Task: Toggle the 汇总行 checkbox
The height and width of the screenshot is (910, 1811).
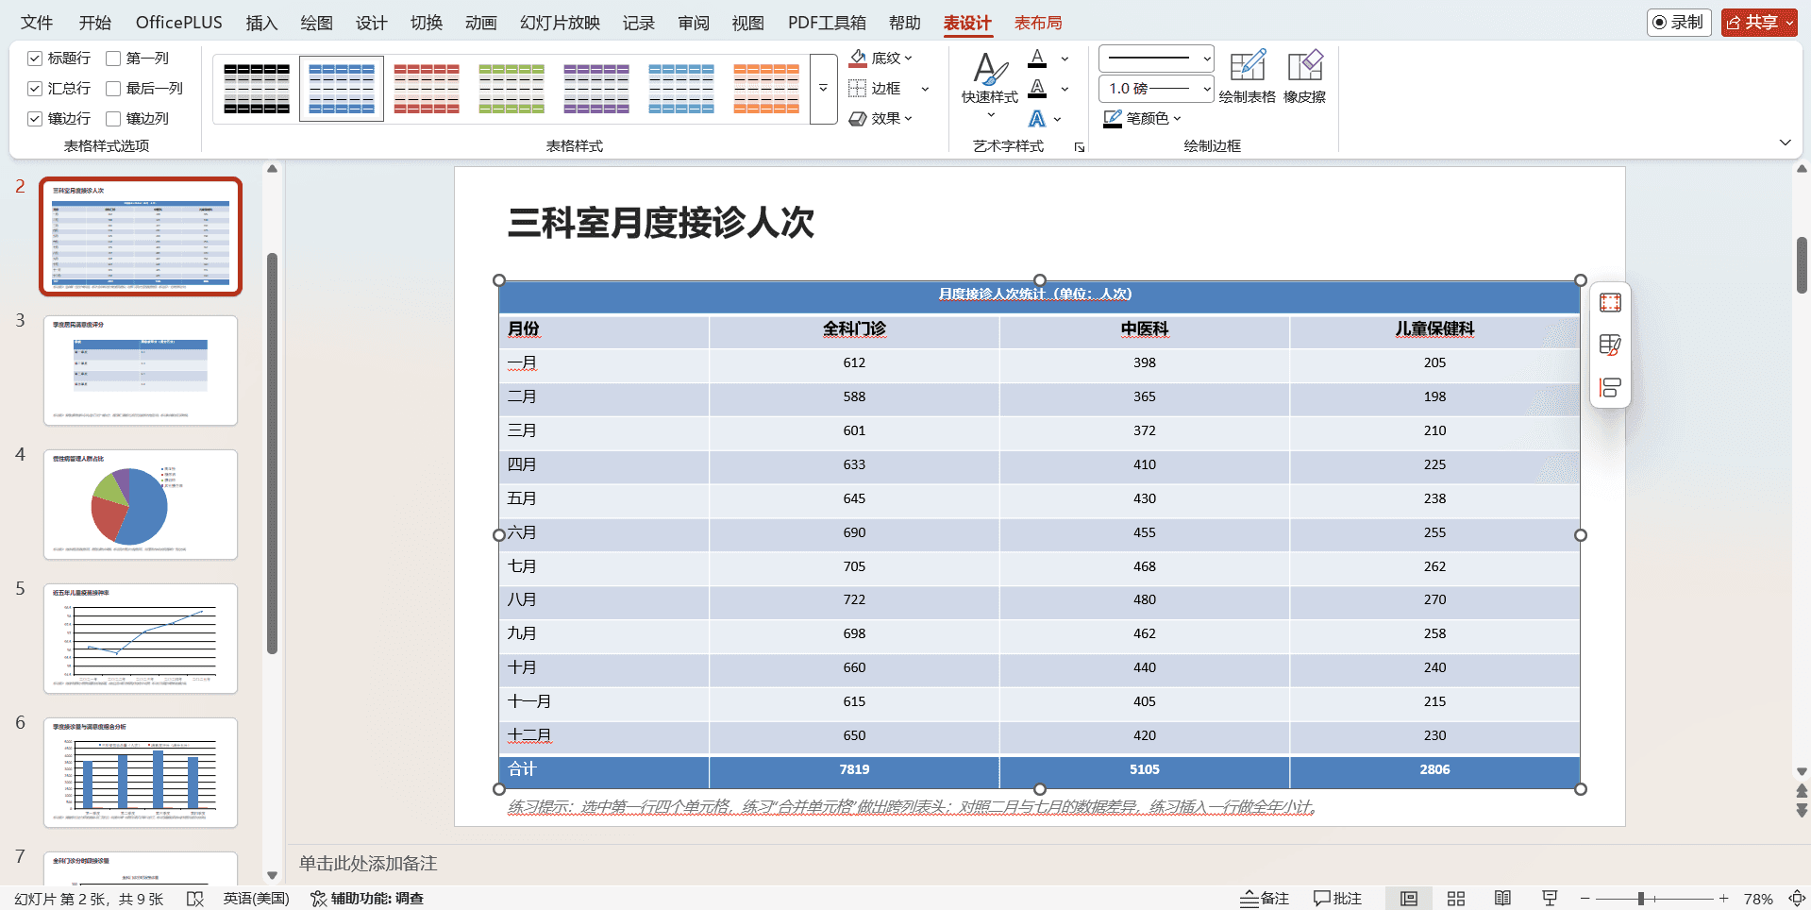Action: (x=35, y=89)
